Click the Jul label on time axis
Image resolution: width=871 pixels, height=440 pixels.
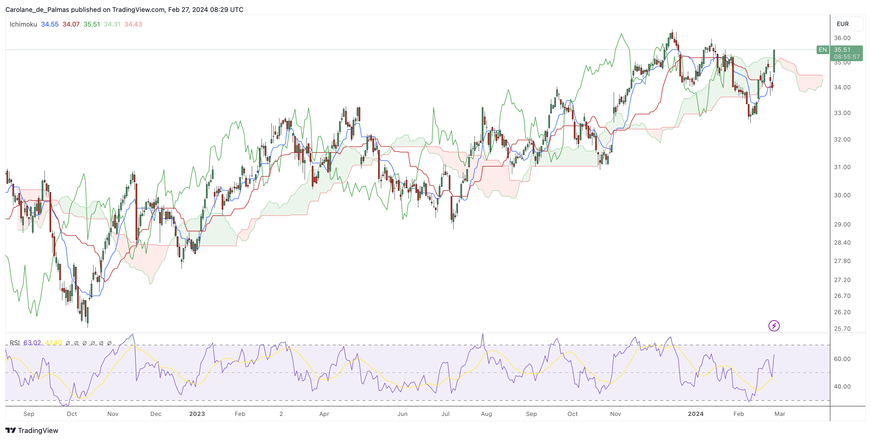click(445, 414)
